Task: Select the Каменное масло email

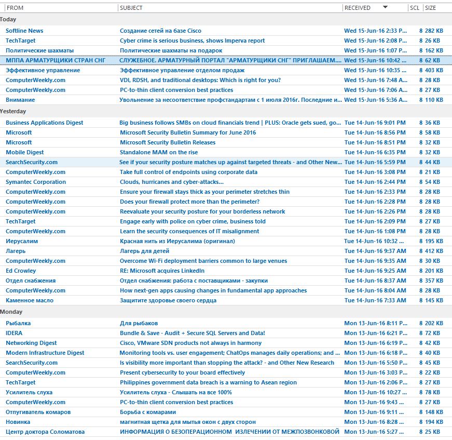Action: (226, 300)
